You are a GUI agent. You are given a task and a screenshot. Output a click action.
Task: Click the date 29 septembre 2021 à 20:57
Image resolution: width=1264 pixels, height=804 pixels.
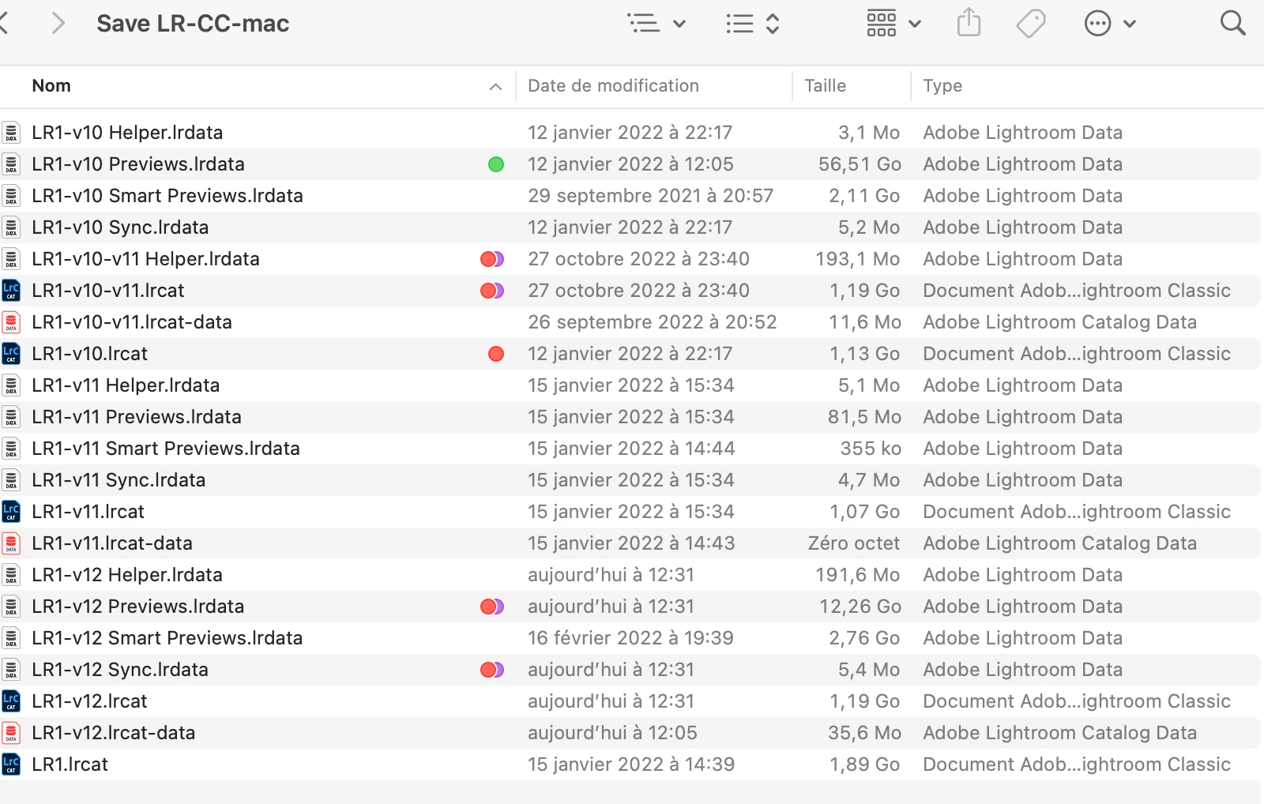click(x=651, y=196)
